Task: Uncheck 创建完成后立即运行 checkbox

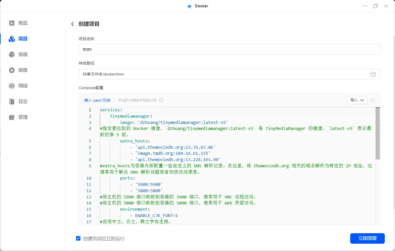Action: tap(78, 238)
